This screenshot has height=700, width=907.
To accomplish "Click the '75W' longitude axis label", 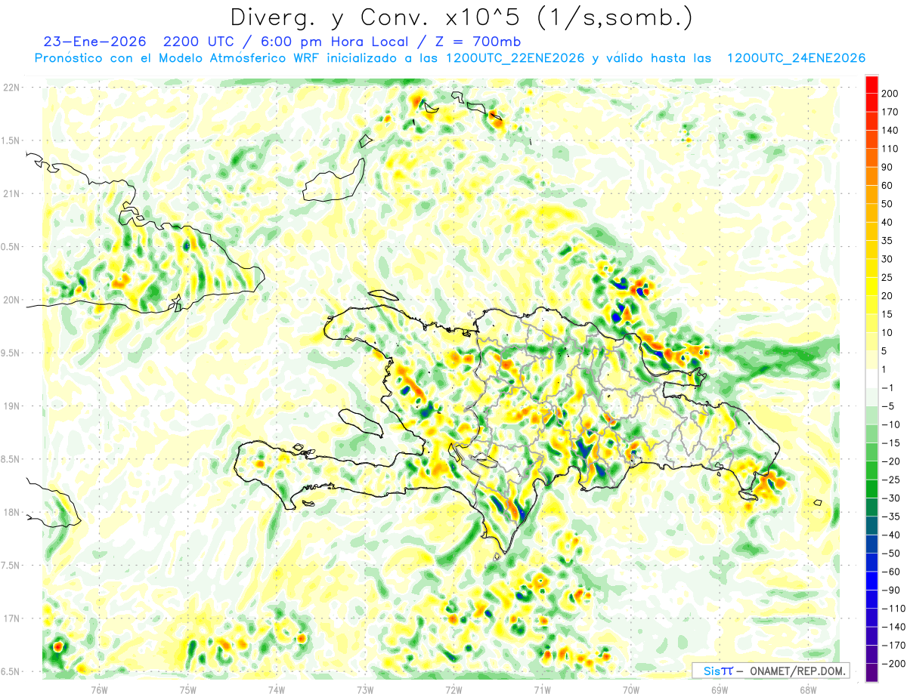I will click(188, 690).
